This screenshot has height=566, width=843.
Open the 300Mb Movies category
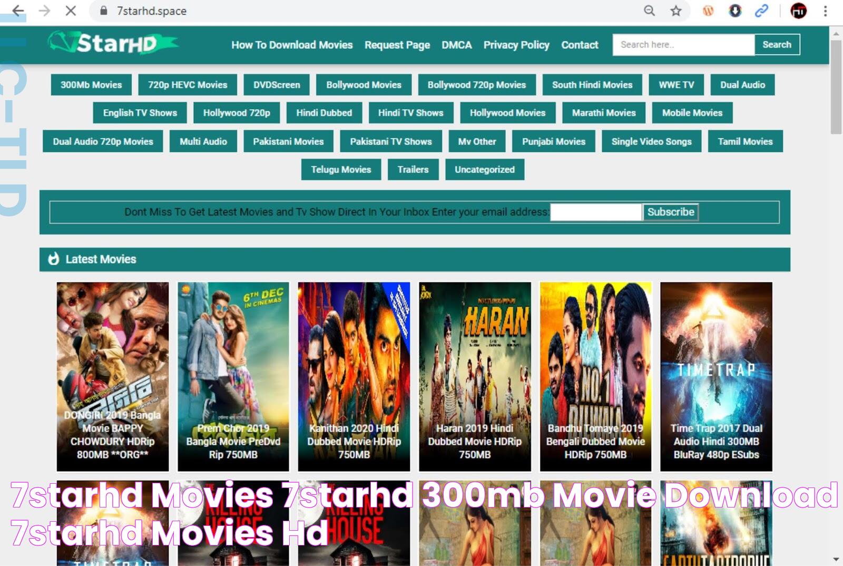tap(91, 85)
